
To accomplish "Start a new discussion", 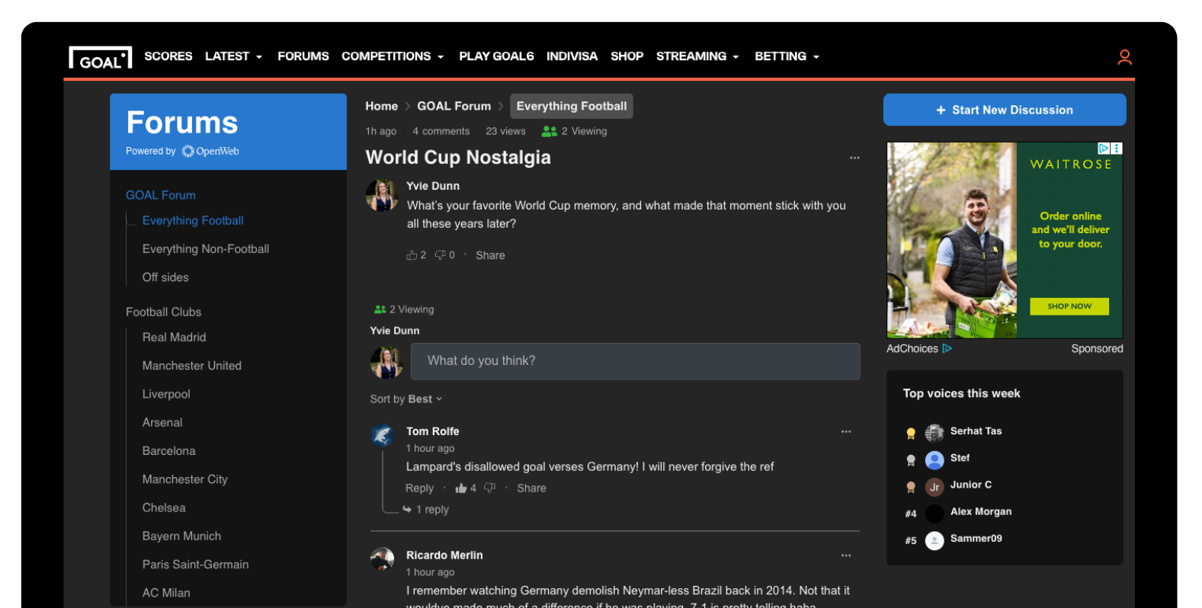I will tap(1004, 110).
